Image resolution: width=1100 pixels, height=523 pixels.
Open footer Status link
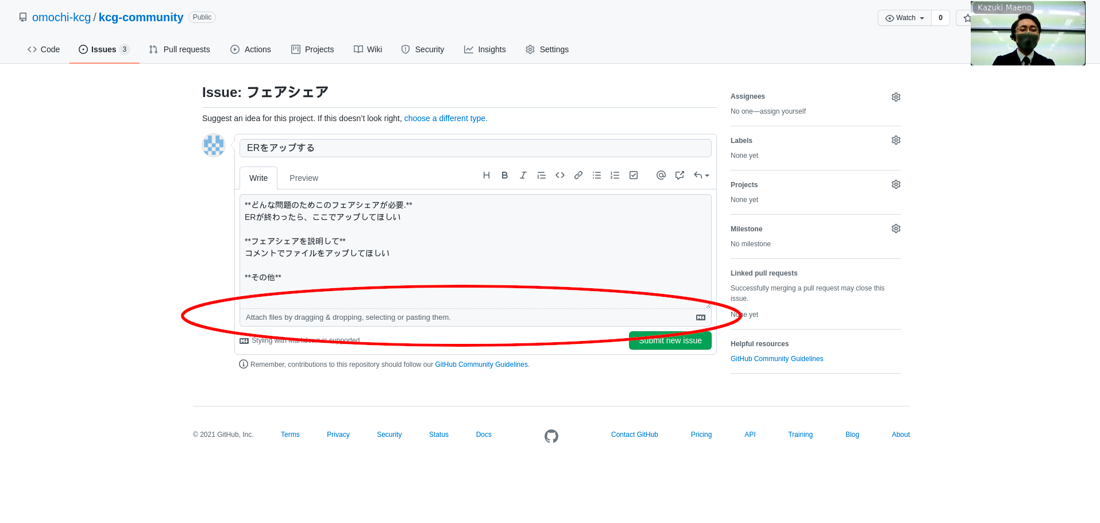point(439,435)
